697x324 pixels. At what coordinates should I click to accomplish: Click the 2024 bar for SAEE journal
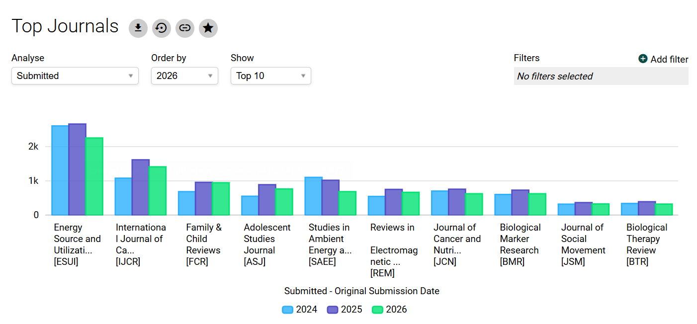[x=313, y=196]
